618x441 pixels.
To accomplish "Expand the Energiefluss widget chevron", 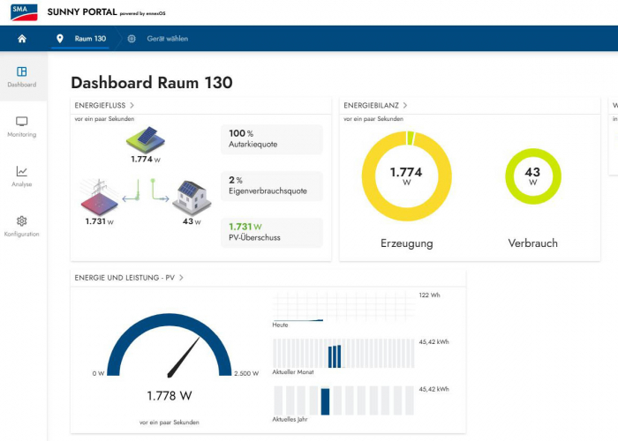I will click(x=132, y=106).
